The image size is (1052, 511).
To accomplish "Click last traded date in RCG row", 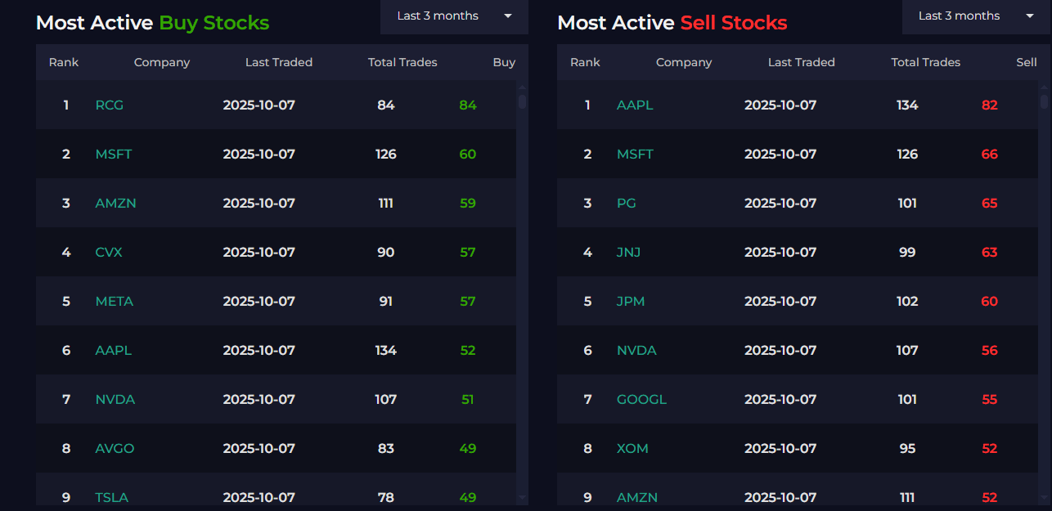I will [259, 105].
